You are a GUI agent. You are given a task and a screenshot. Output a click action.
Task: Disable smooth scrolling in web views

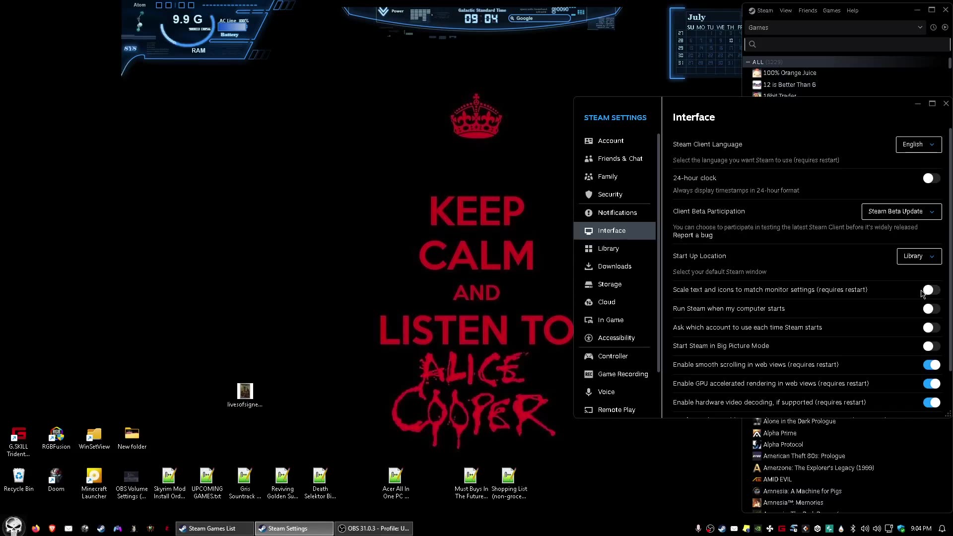(x=931, y=365)
